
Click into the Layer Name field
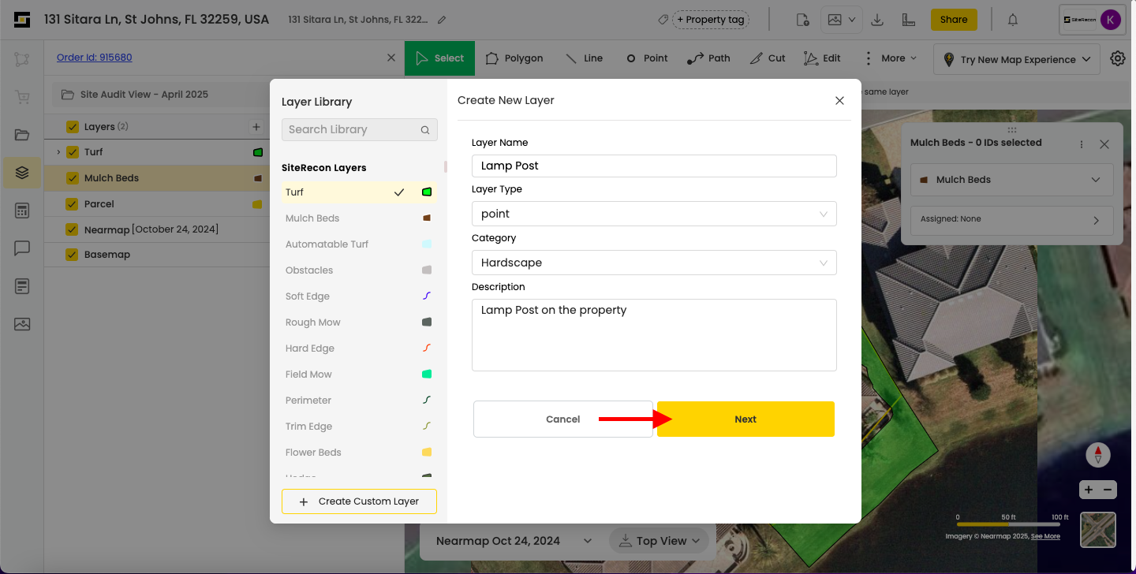[x=654, y=166]
